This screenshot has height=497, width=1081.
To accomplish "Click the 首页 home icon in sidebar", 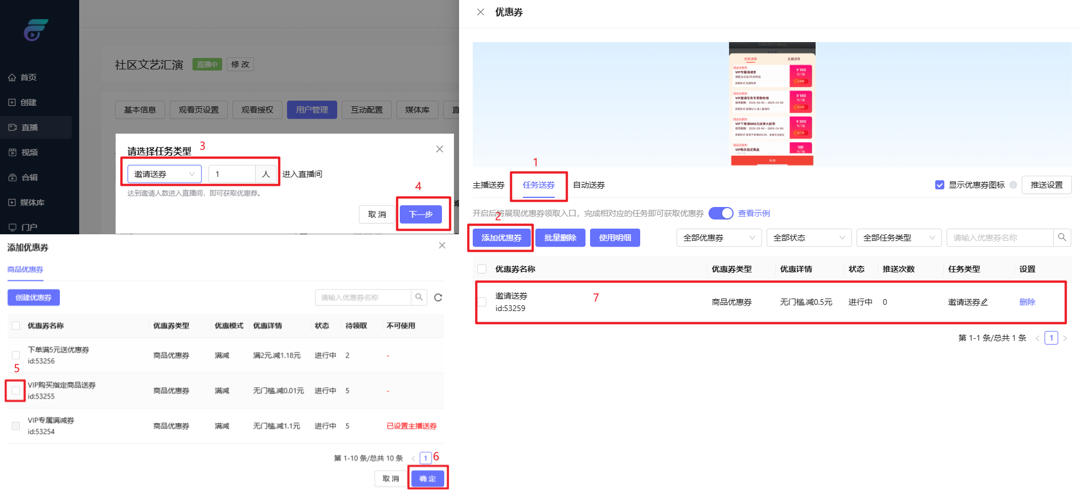I will [12, 77].
